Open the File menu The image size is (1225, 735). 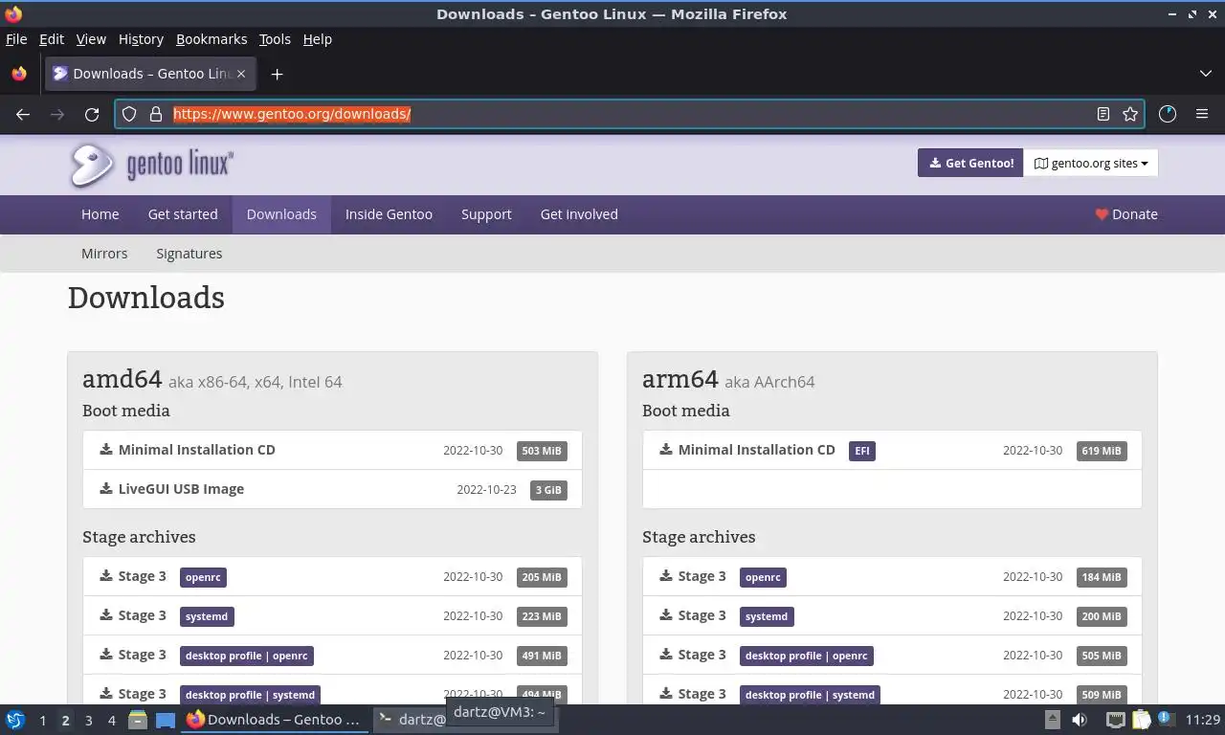[x=16, y=39]
